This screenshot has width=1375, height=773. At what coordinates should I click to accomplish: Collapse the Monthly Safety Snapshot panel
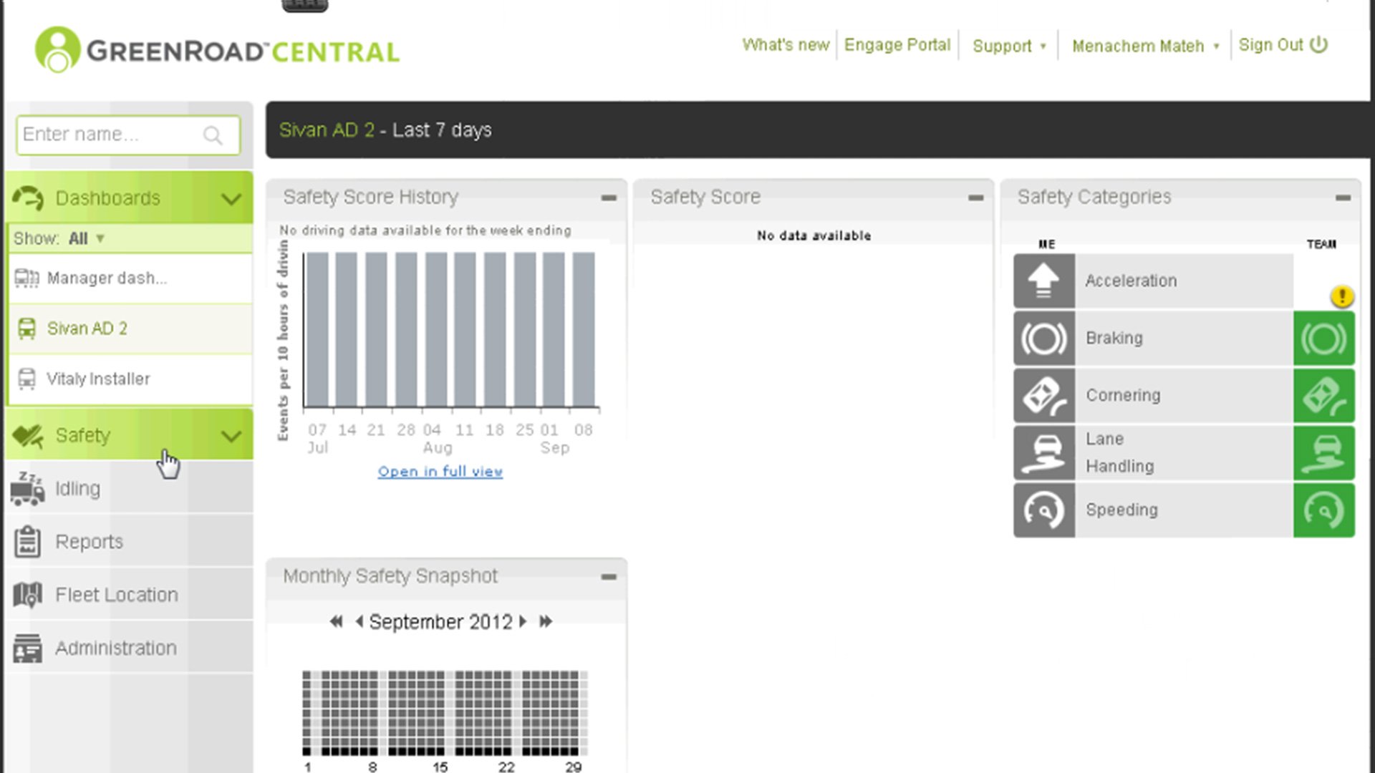[609, 577]
